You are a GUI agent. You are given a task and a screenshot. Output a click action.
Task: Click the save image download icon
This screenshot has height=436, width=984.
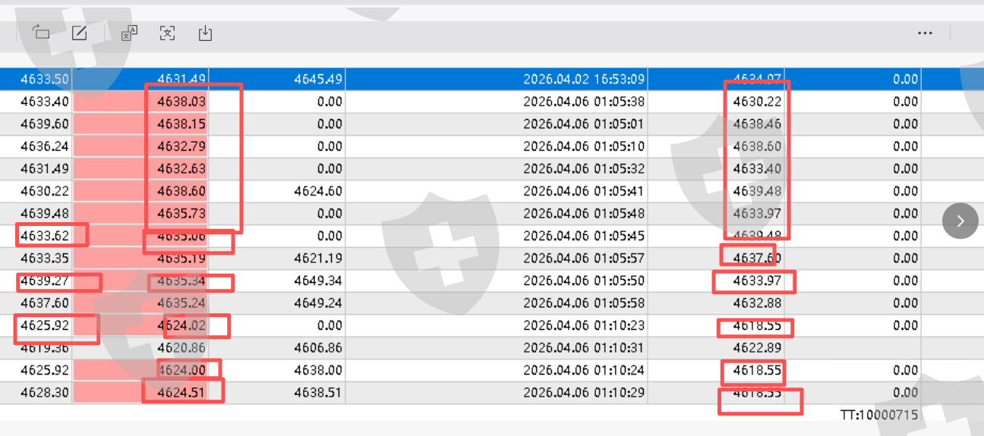coord(205,33)
